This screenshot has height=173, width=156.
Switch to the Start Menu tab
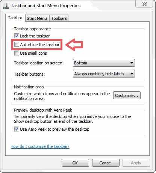(37, 18)
